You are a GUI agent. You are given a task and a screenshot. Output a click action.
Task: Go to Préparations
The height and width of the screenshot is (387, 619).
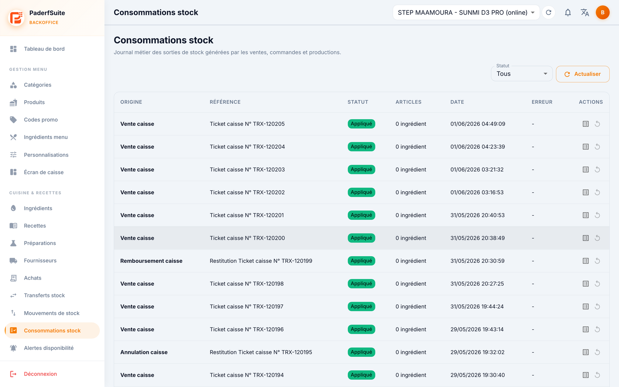52,243
